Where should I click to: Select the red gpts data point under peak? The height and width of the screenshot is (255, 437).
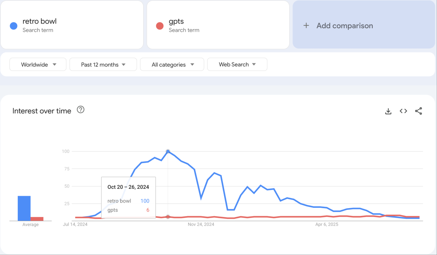coord(168,217)
